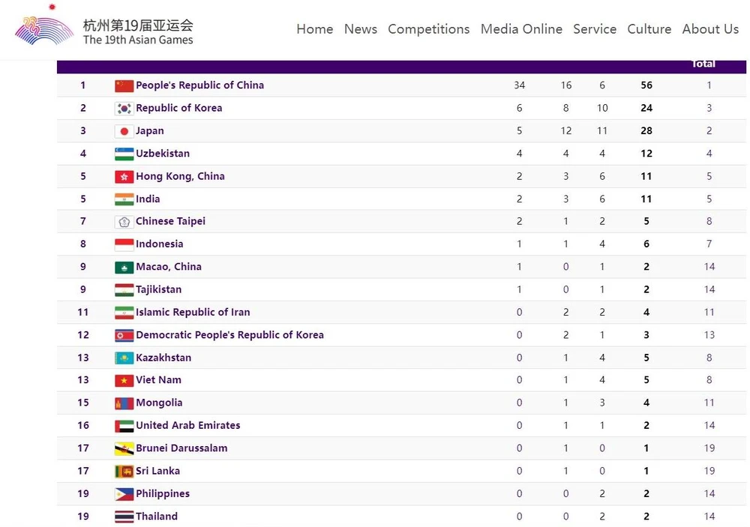Open the Hong Kong, China team link
The height and width of the screenshot is (527, 750).
tap(180, 176)
